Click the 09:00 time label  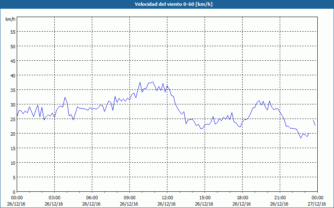tap(130, 198)
